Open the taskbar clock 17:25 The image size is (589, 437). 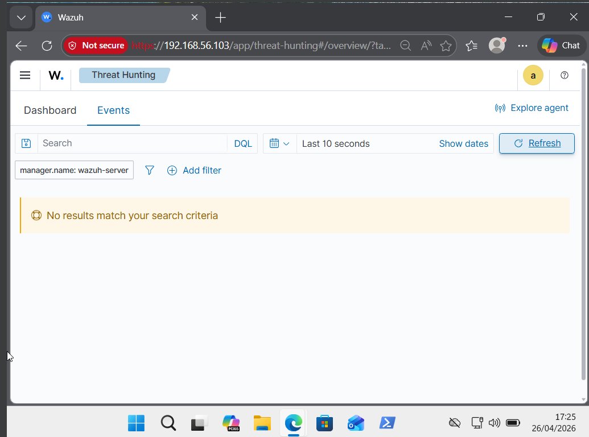pos(554,423)
